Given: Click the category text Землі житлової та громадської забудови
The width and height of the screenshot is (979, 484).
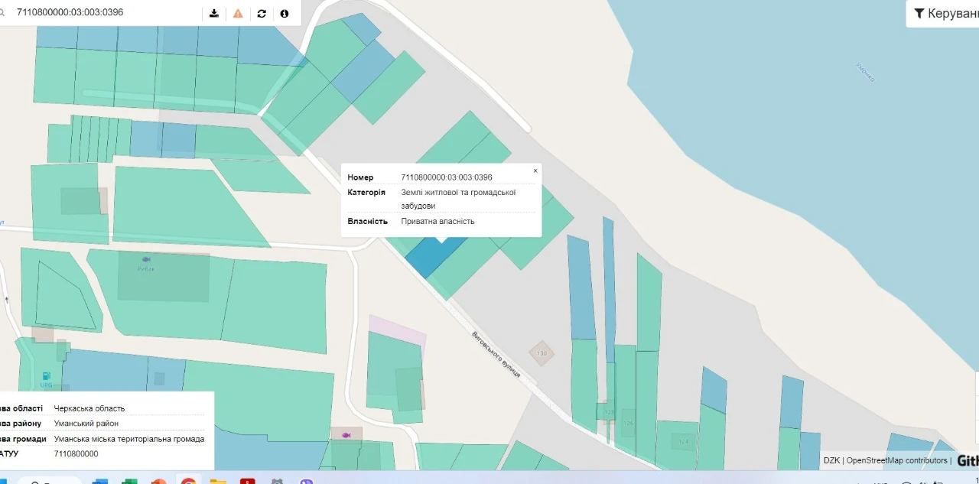Looking at the screenshot, I should tap(458, 199).
